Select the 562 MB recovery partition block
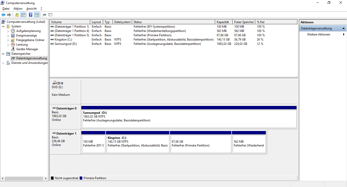The height and width of the screenshot is (187, 347). tap(249, 142)
